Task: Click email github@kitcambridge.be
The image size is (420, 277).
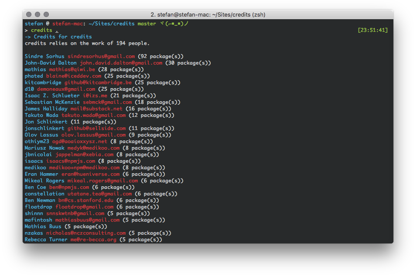Action: click(x=98, y=82)
